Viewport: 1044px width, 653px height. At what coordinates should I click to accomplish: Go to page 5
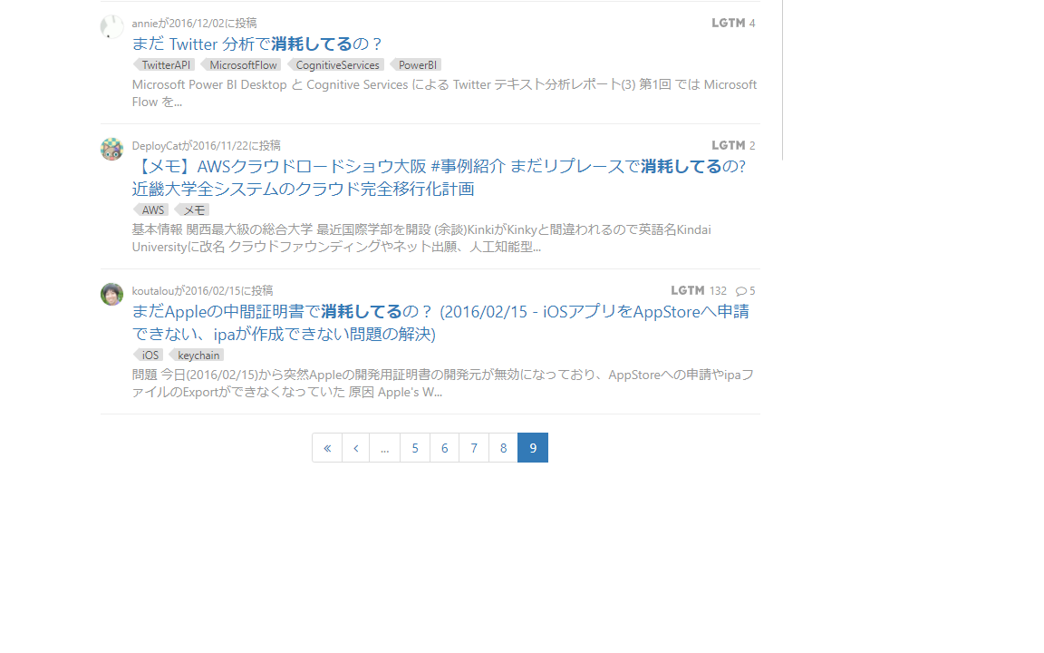415,448
